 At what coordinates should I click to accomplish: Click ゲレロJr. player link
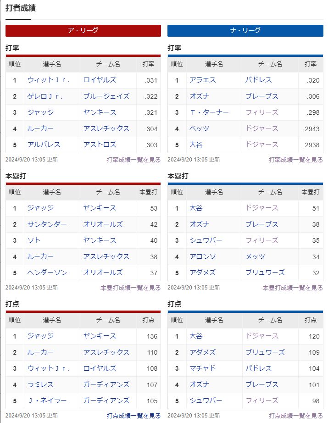click(x=45, y=96)
